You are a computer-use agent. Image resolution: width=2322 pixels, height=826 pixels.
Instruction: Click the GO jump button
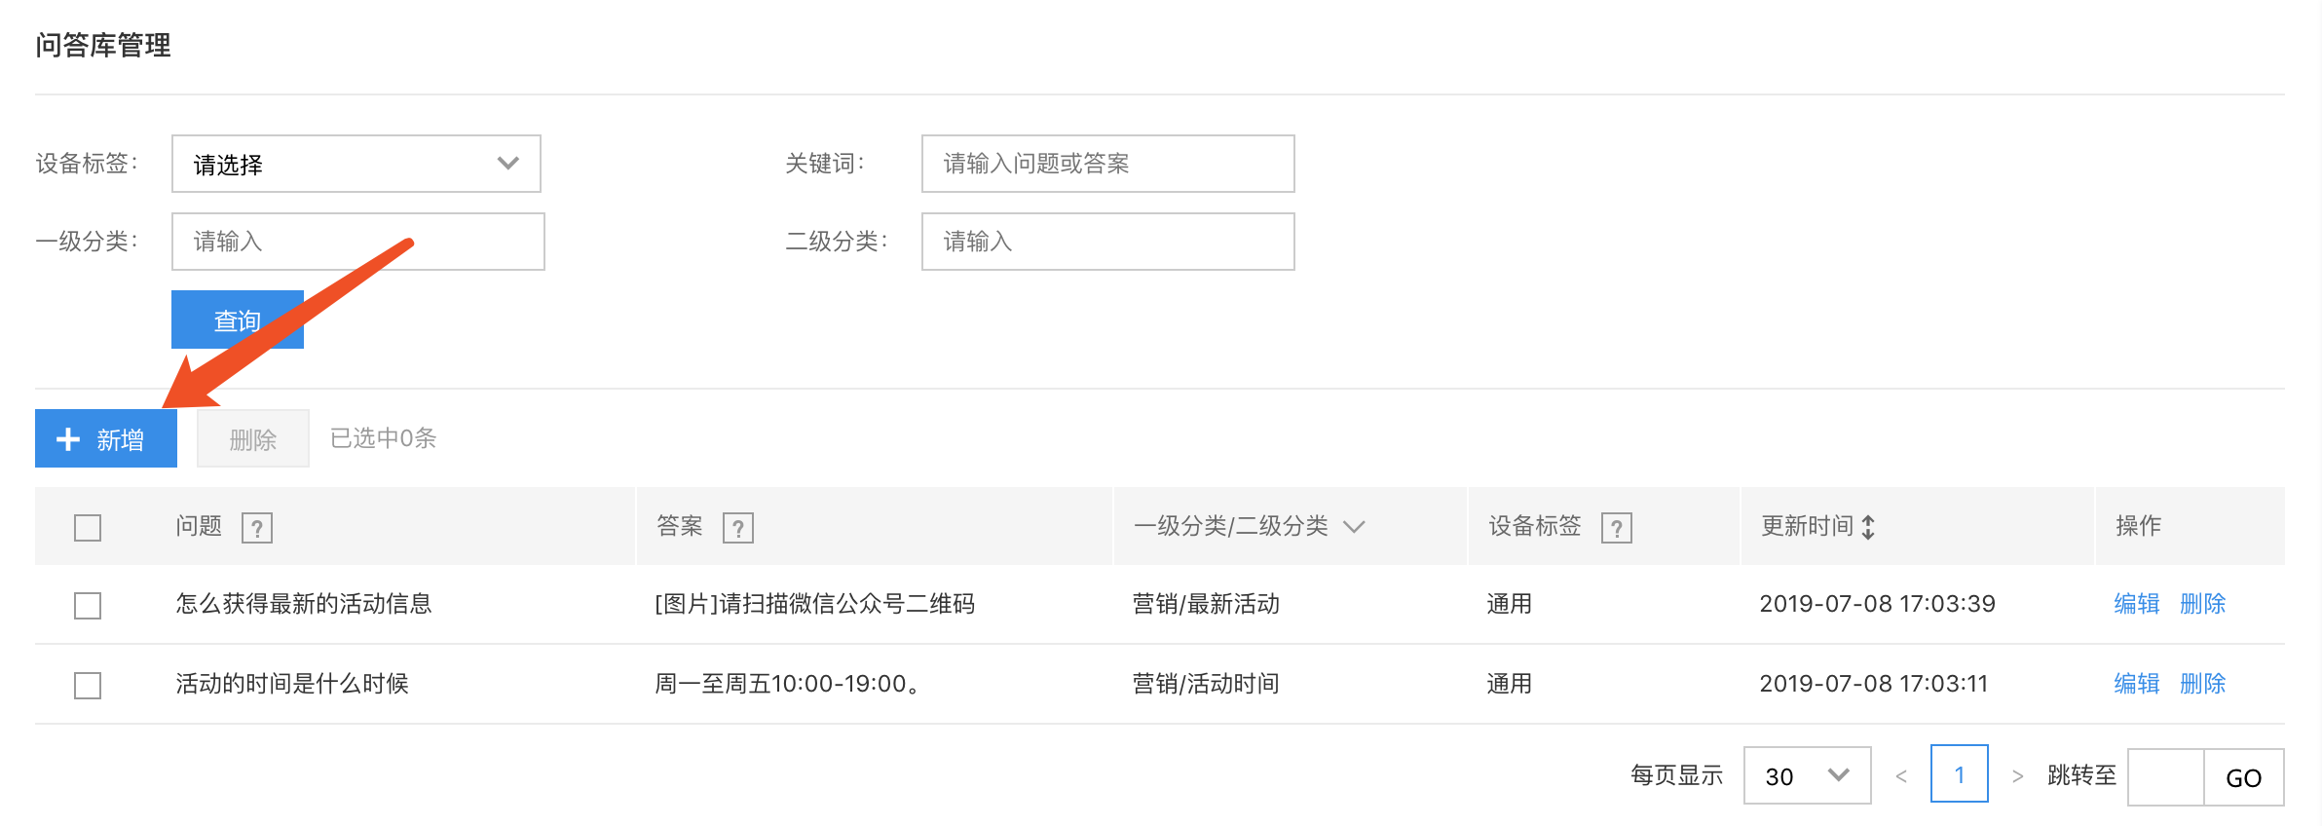pos(2244,777)
